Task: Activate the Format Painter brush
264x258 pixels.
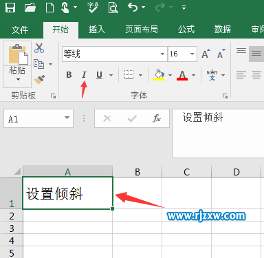Action: [39, 80]
